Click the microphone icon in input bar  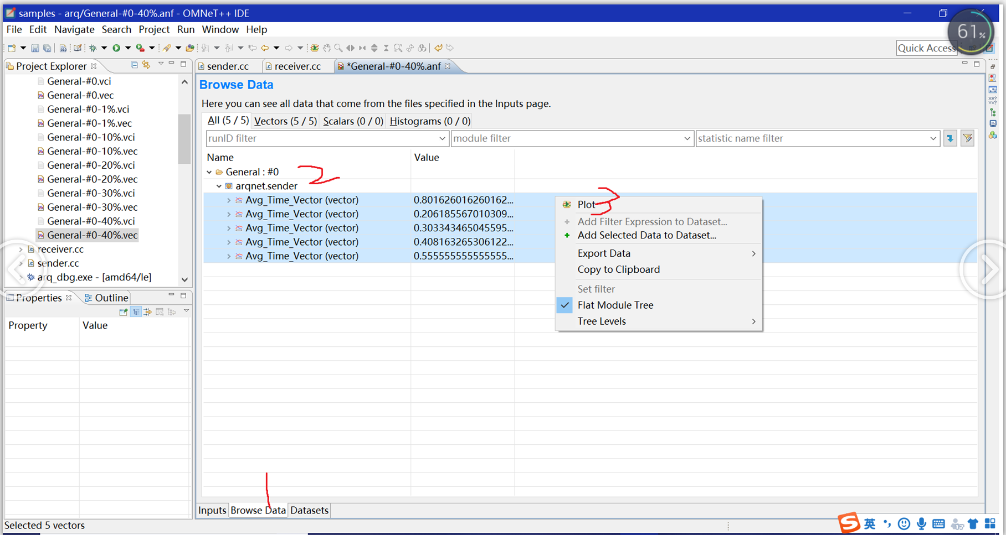pos(921,523)
